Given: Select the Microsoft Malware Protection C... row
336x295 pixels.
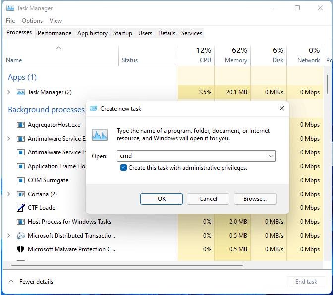Looking at the screenshot, I should coord(163,249).
